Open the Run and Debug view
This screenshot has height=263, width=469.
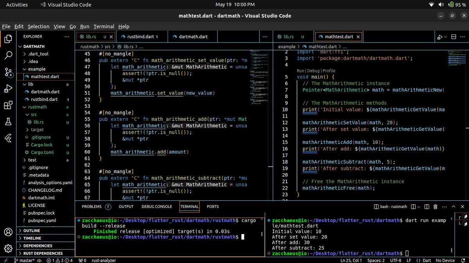pyautogui.click(x=8, y=89)
